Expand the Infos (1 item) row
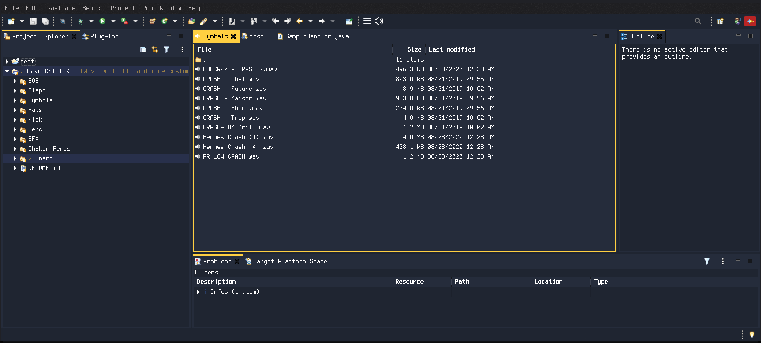This screenshot has width=761, height=343. [198, 292]
